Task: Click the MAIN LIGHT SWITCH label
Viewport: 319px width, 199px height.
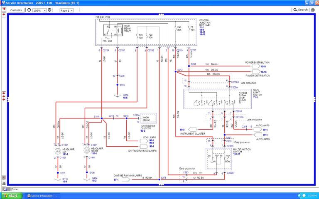Action: [x=258, y=93]
